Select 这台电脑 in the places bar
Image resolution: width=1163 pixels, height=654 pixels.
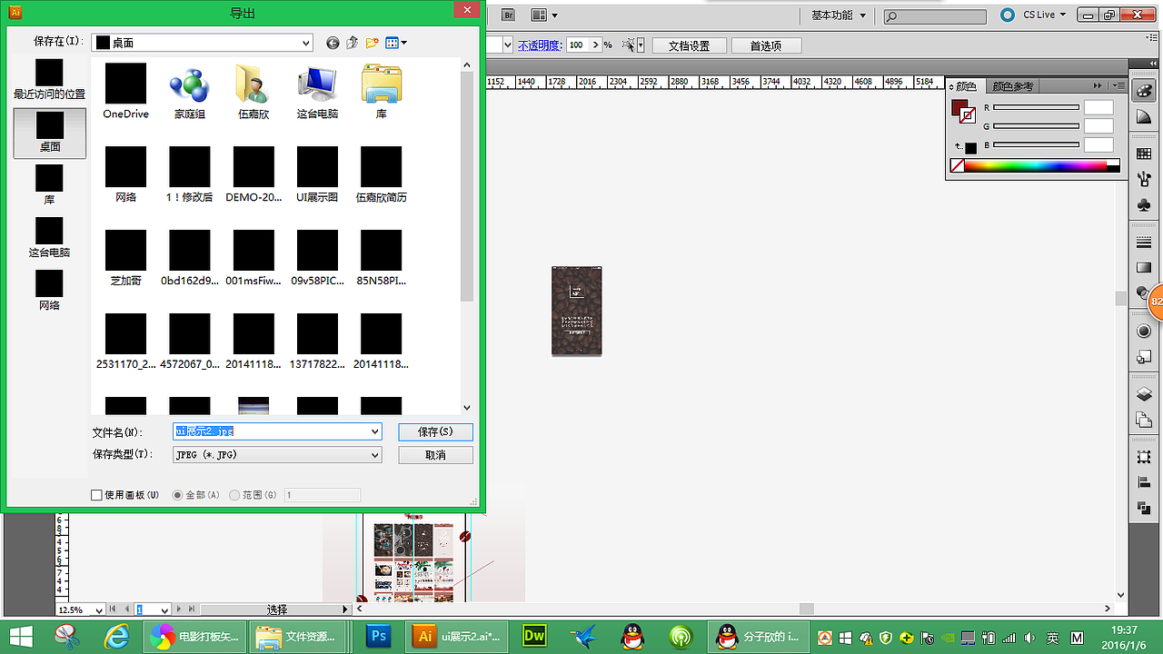49,238
